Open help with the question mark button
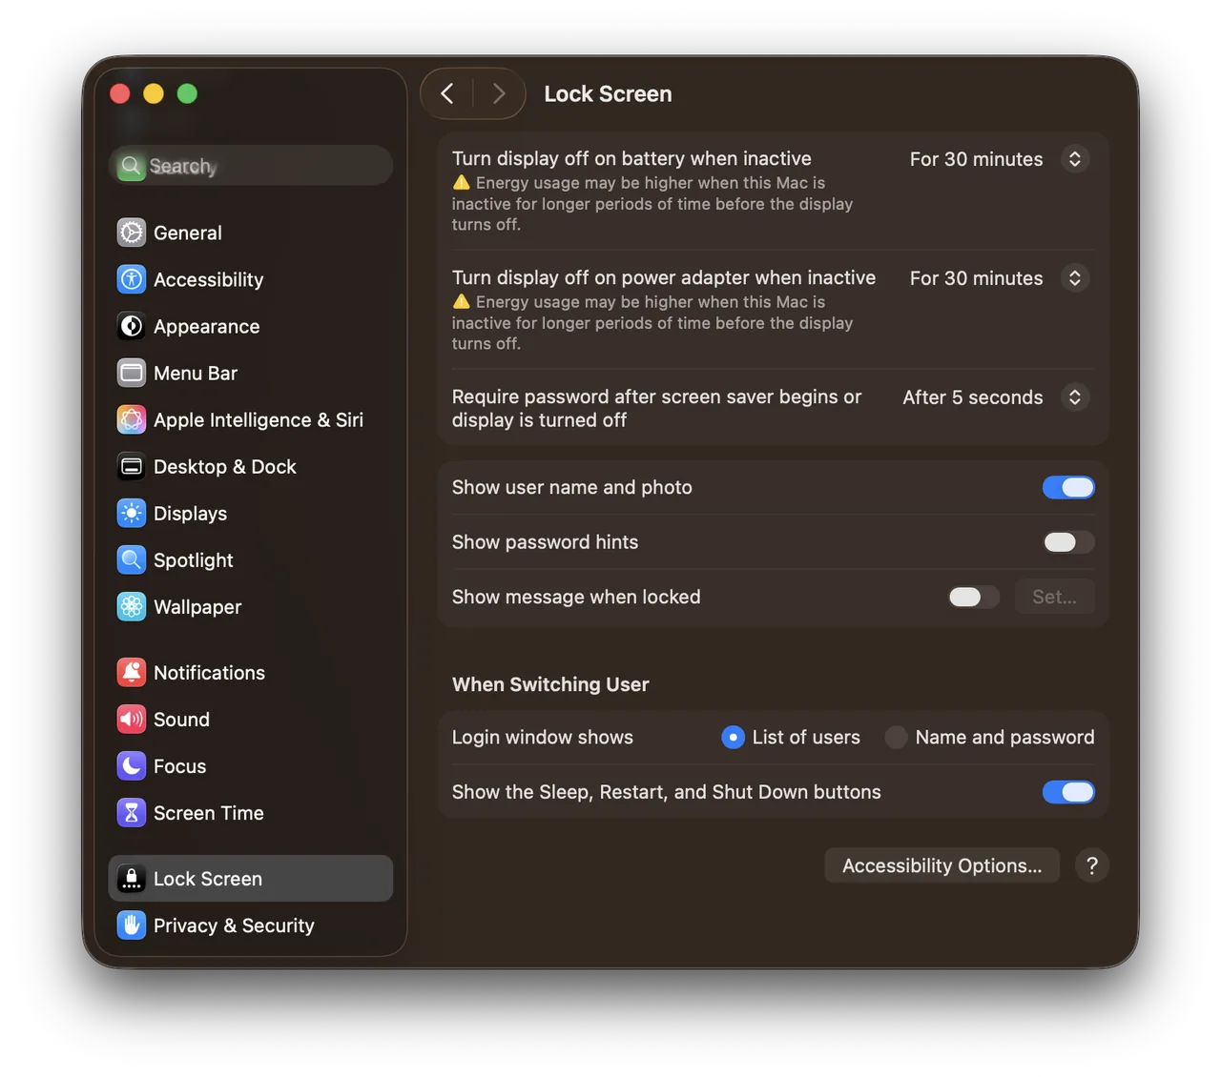 click(1091, 865)
